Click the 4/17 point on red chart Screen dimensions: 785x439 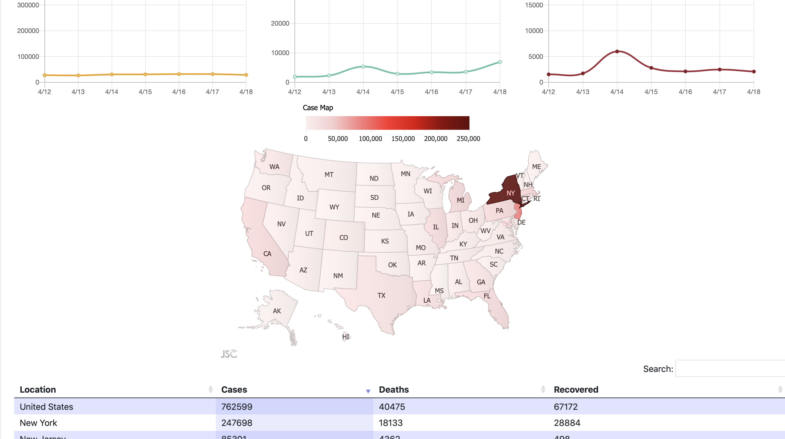[x=719, y=70]
